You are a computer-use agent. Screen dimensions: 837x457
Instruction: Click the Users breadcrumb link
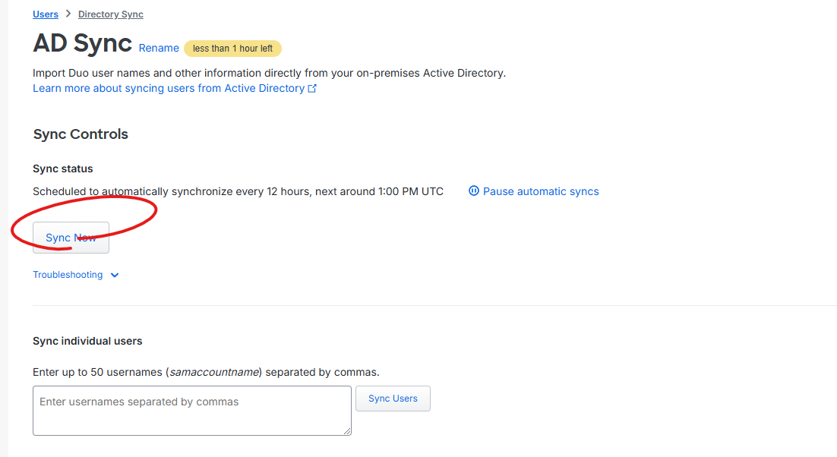click(46, 14)
